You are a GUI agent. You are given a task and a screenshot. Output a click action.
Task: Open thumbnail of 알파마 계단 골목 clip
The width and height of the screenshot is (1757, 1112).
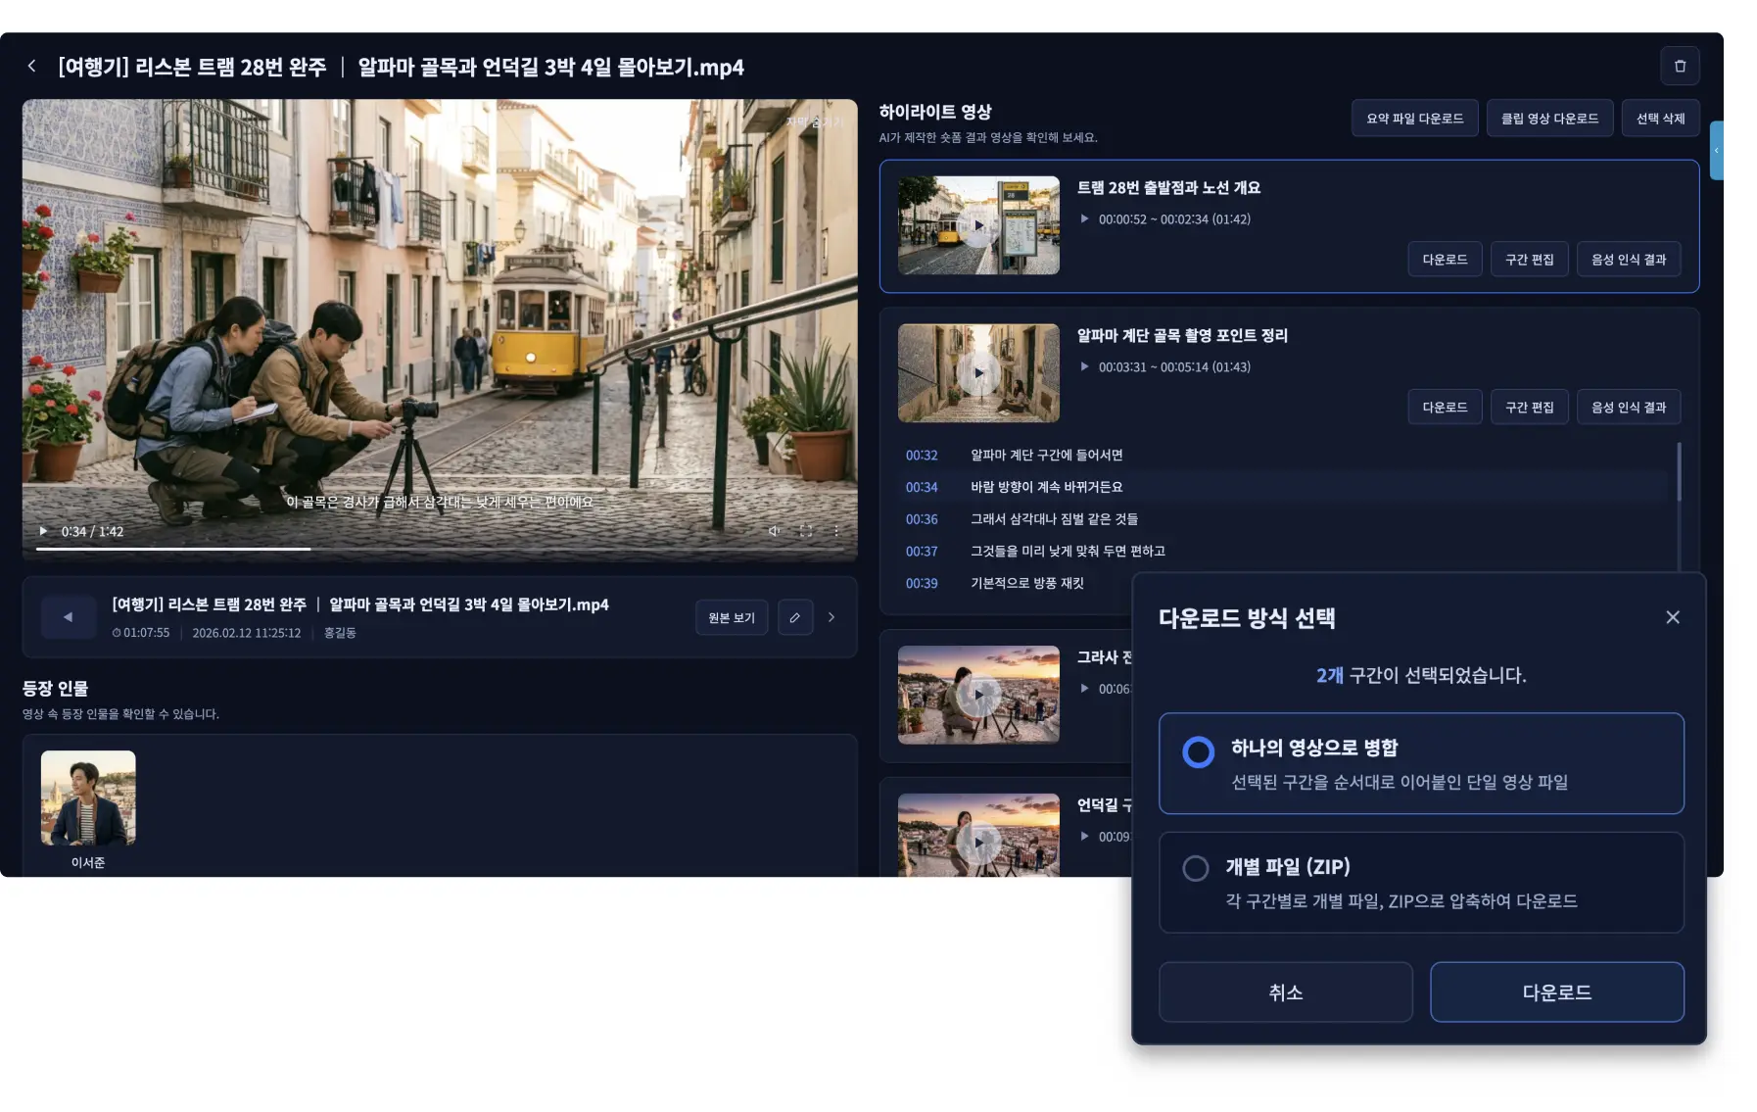(978, 373)
